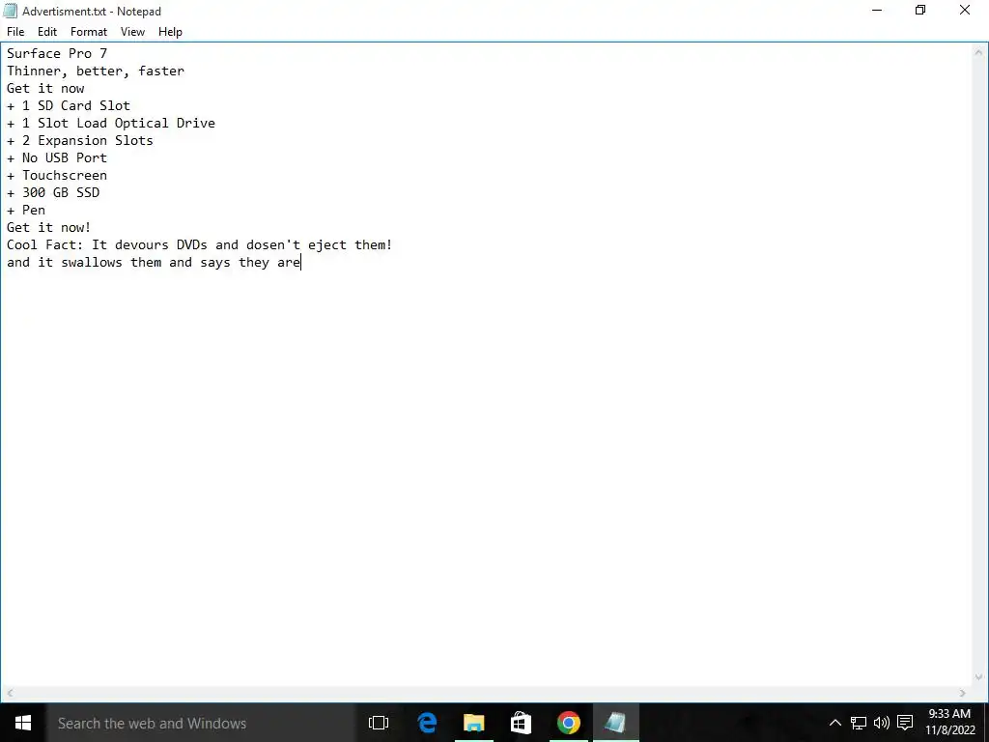This screenshot has width=989, height=742.
Task: Click the 'Cool Fact: It devours DVDs' line
Action: click(199, 244)
